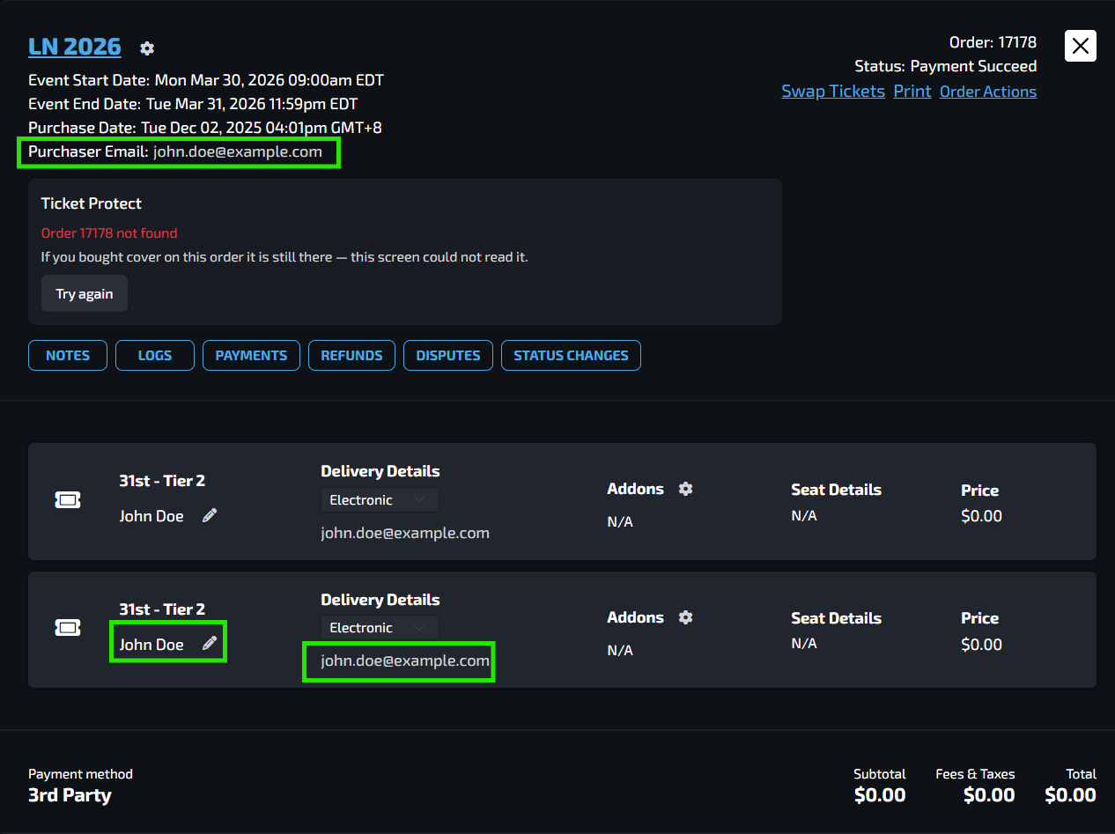Click the Swap Tickets link
This screenshot has height=834, width=1115.
tap(833, 92)
